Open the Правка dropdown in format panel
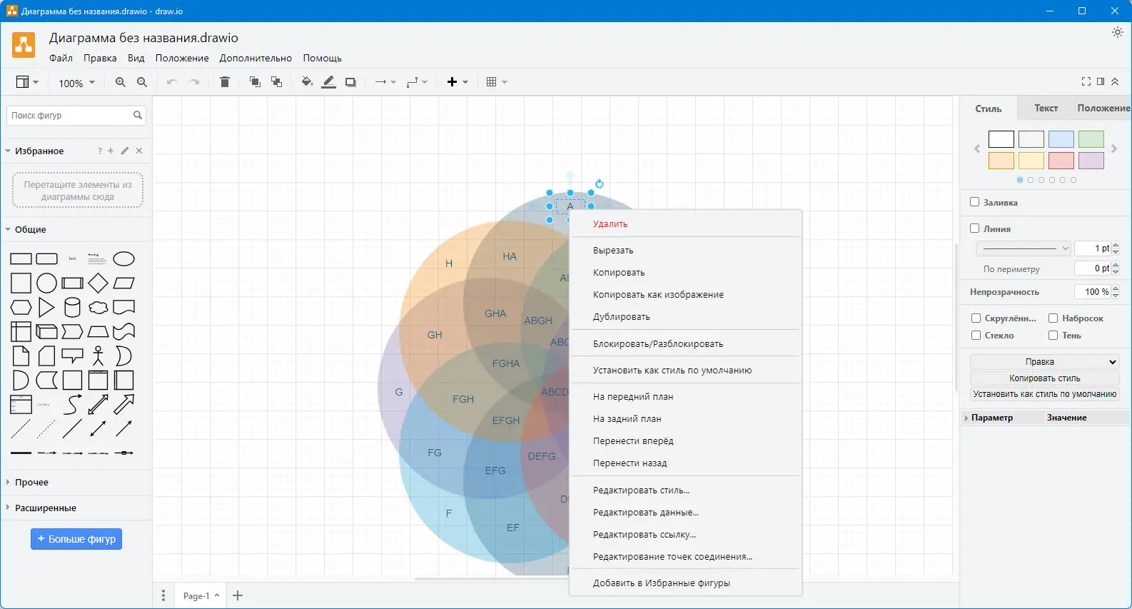 1044,362
